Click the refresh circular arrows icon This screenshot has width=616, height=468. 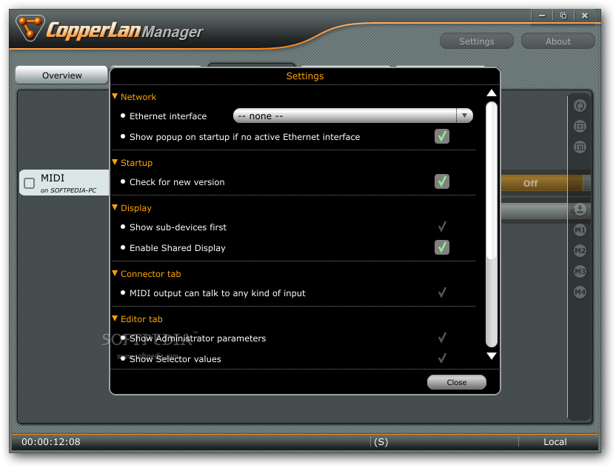point(580,106)
